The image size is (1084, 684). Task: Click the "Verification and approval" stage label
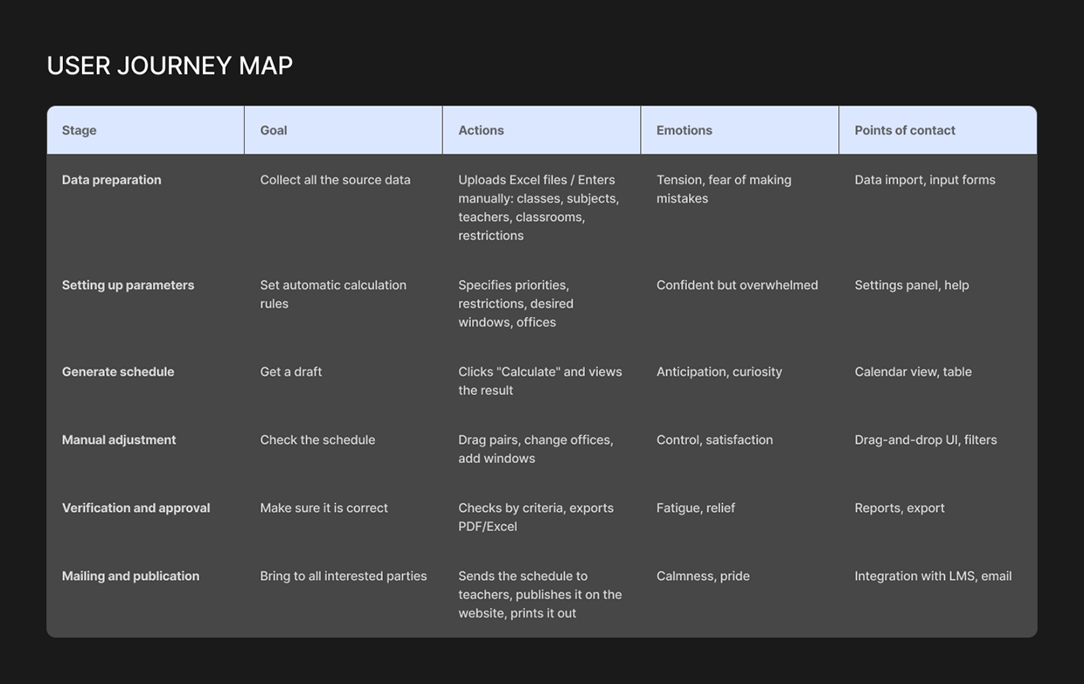pyautogui.click(x=135, y=508)
